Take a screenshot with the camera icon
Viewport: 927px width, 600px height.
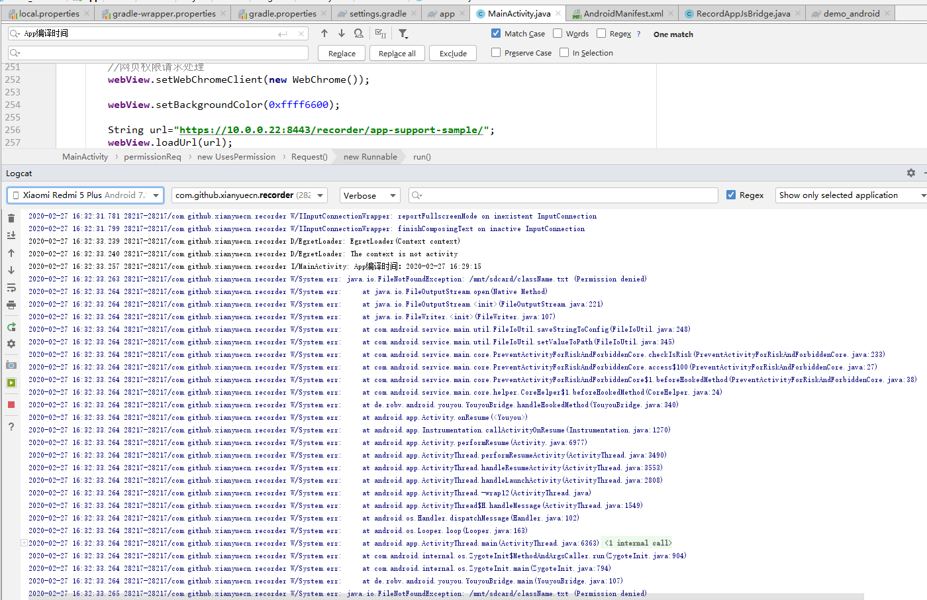pos(11,364)
